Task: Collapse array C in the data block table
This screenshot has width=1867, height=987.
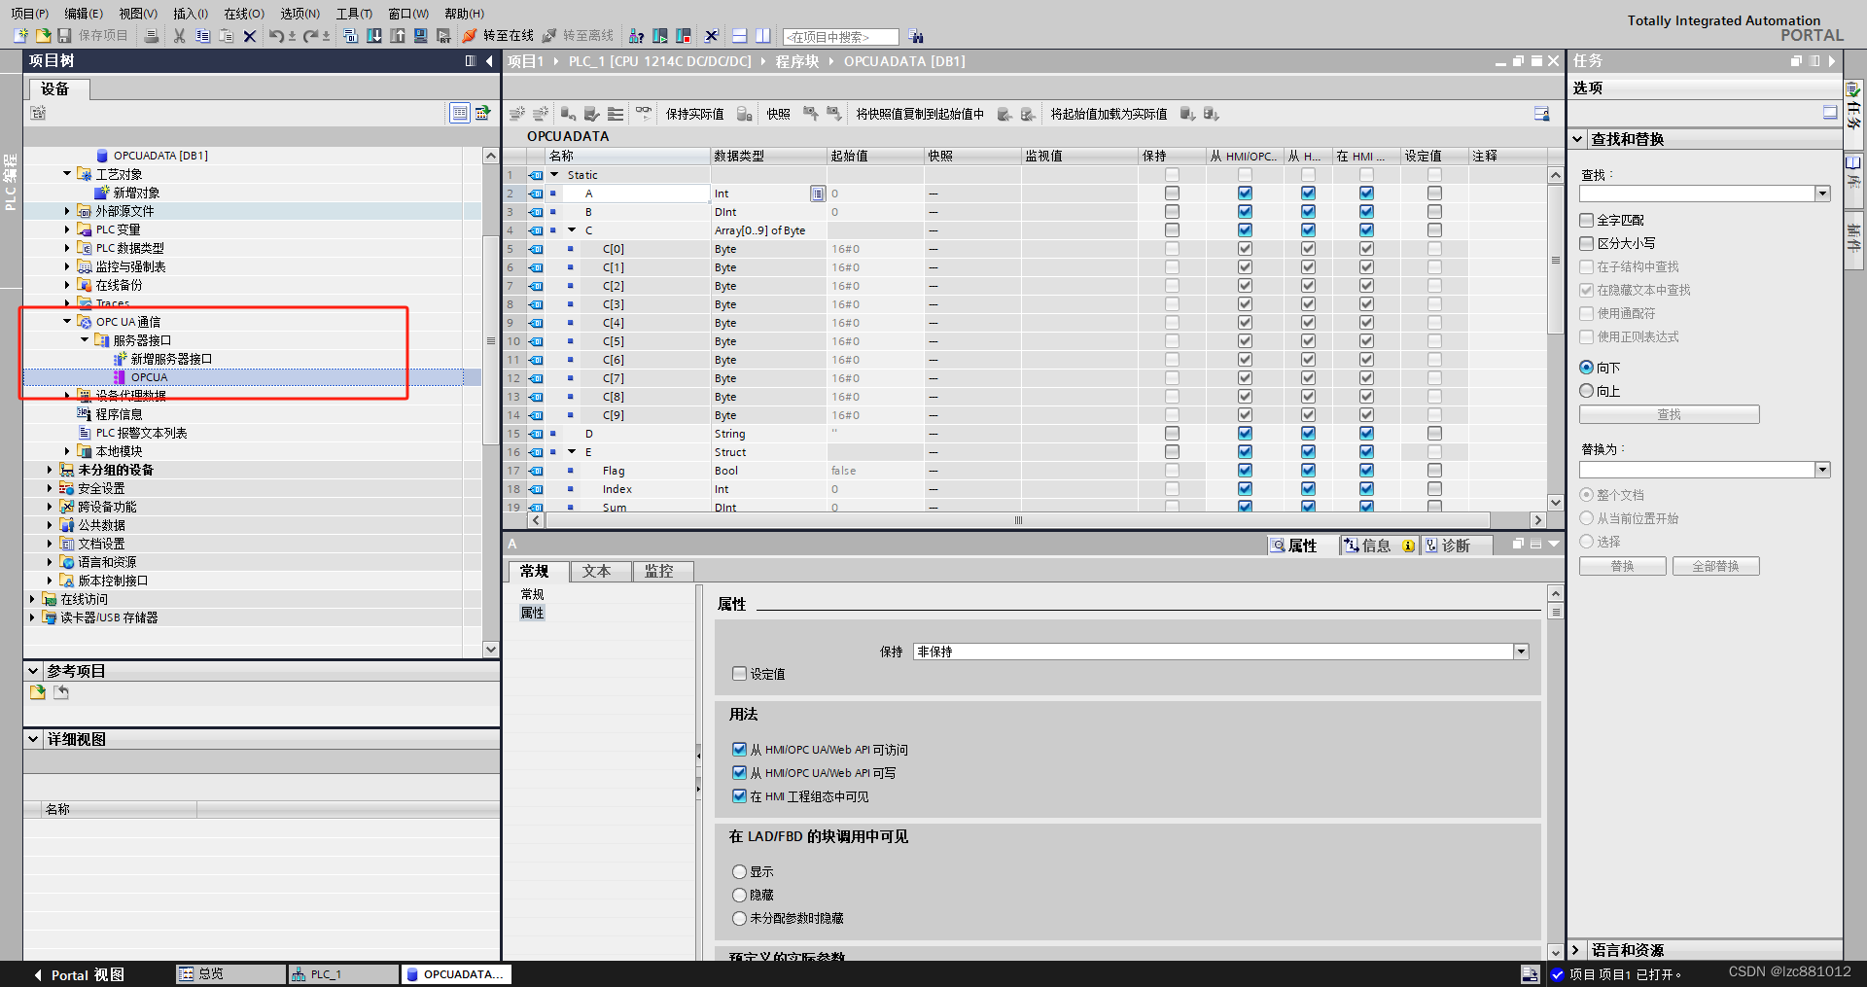Action: [x=573, y=230]
